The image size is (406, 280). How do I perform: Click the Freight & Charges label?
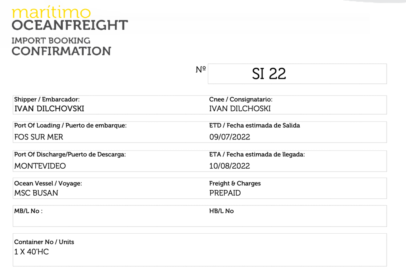pos(235,183)
